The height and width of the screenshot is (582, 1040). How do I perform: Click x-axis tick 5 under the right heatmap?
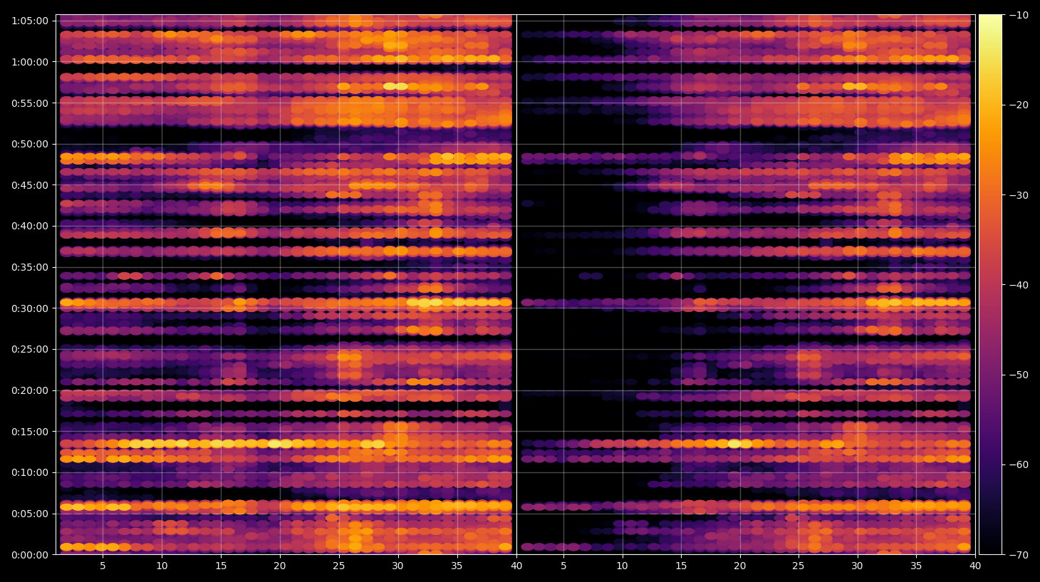click(x=563, y=566)
